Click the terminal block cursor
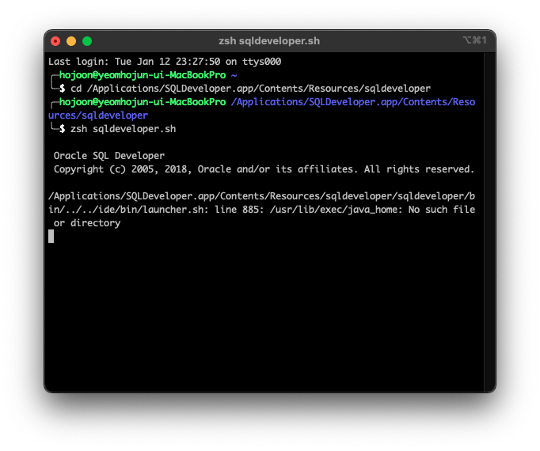This screenshot has width=540, height=451. tap(51, 236)
